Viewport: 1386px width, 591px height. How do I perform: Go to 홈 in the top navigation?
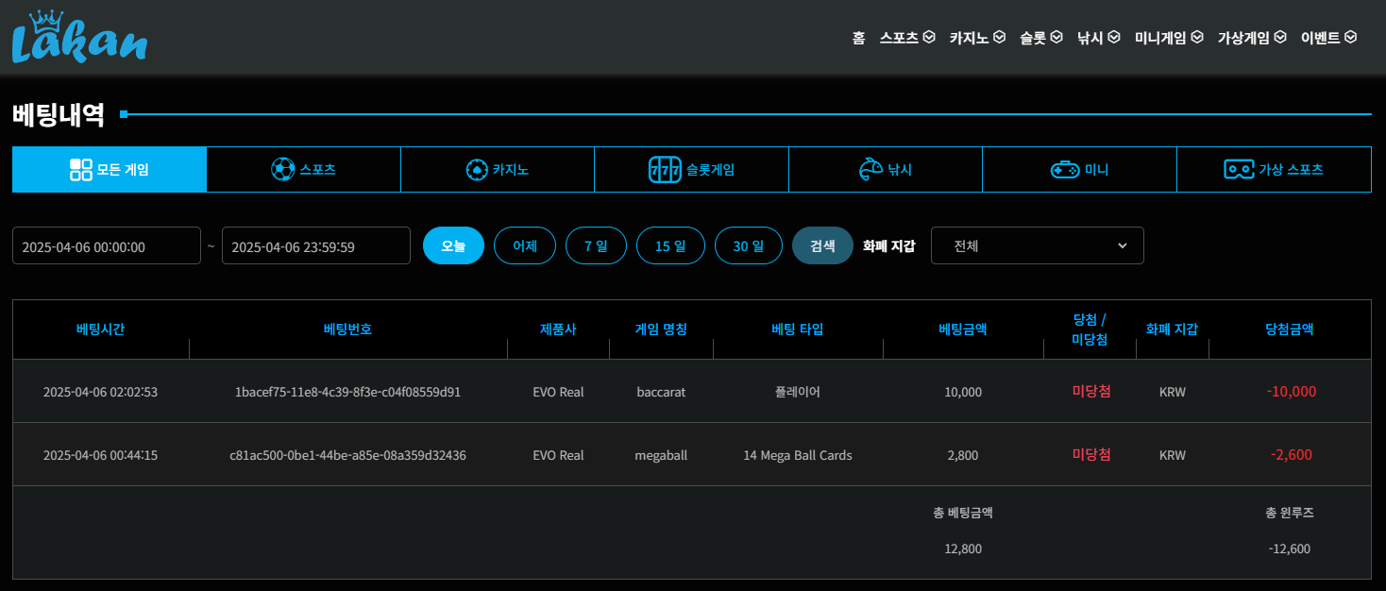click(858, 38)
